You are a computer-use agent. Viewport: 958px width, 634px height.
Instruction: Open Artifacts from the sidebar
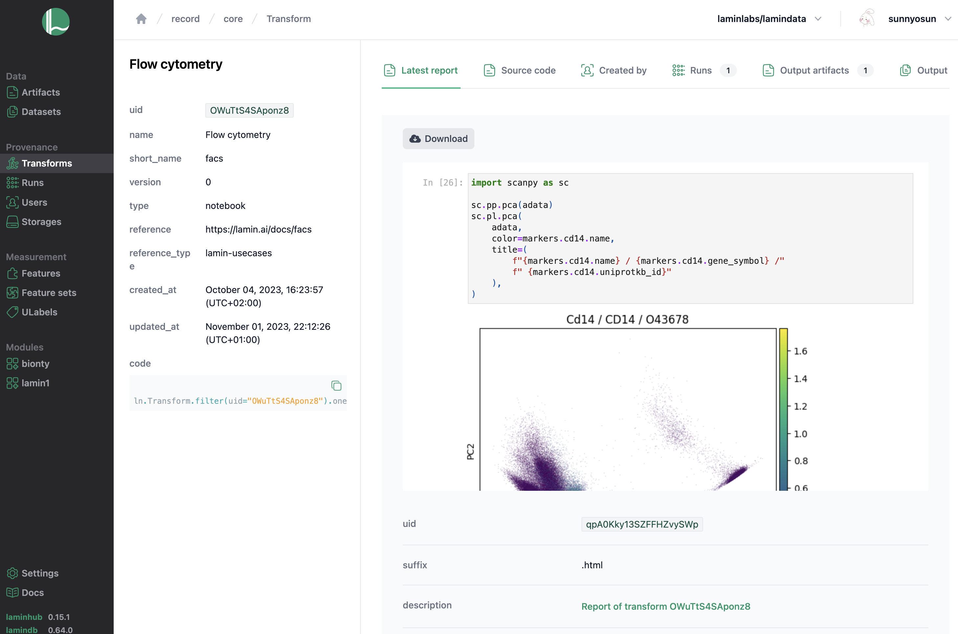pyautogui.click(x=40, y=92)
